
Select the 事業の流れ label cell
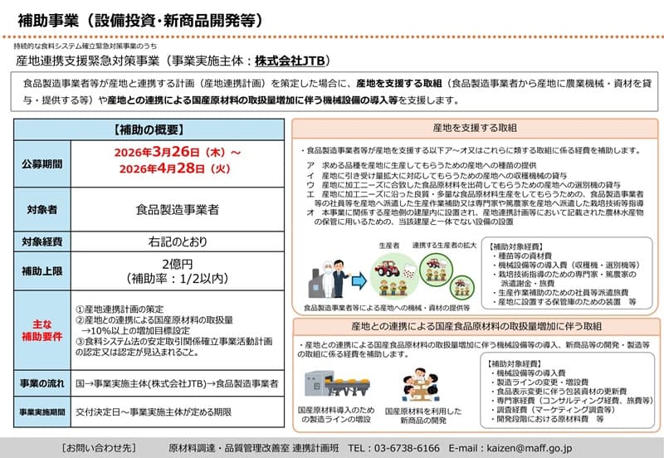tap(42, 383)
